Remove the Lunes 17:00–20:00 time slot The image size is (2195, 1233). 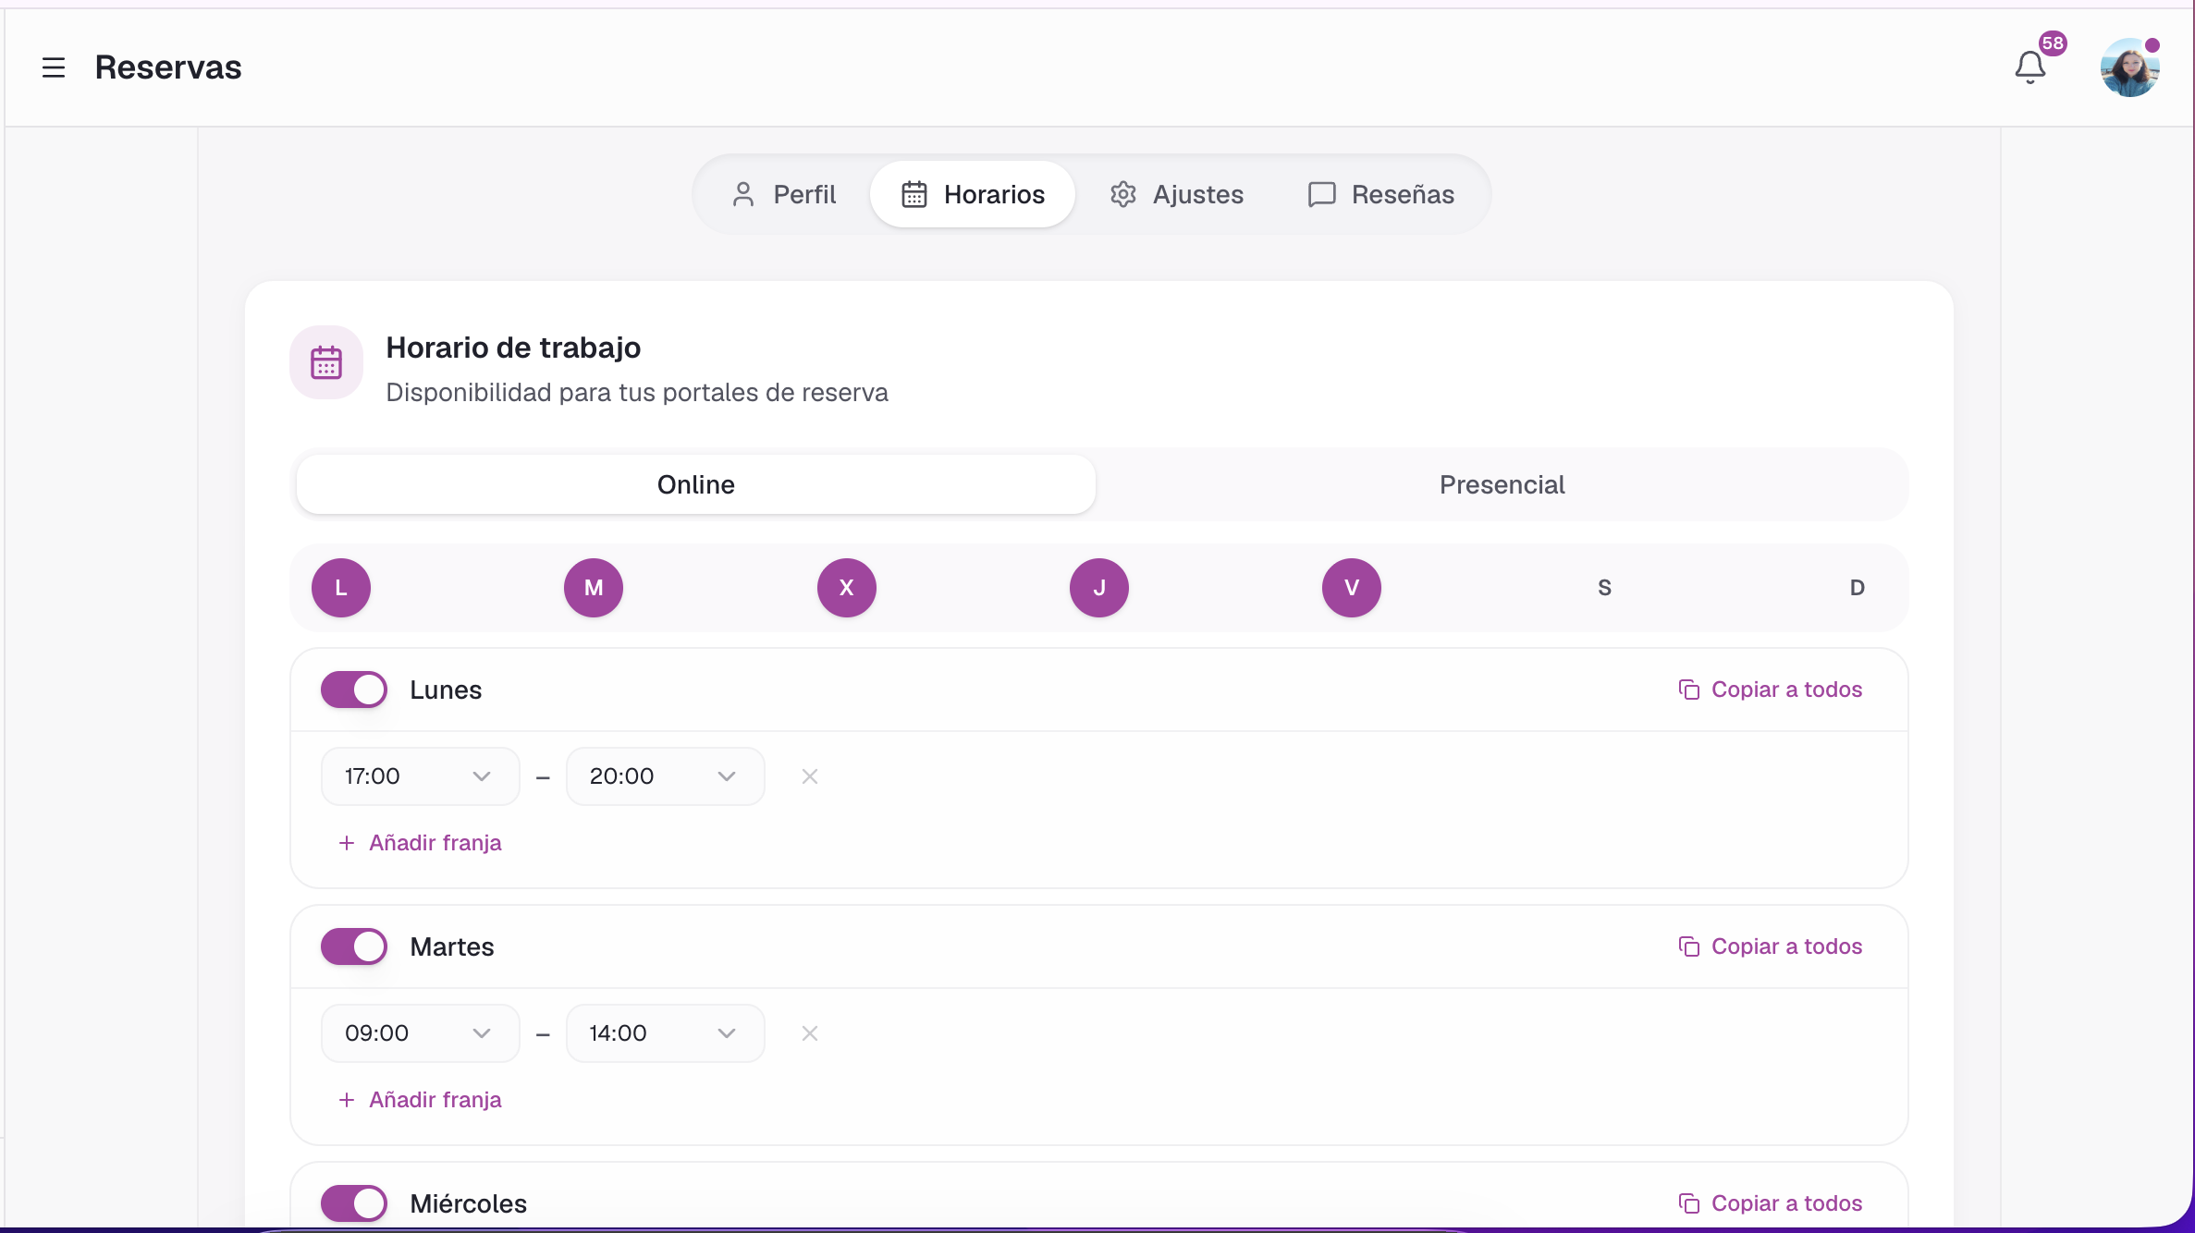click(x=810, y=776)
